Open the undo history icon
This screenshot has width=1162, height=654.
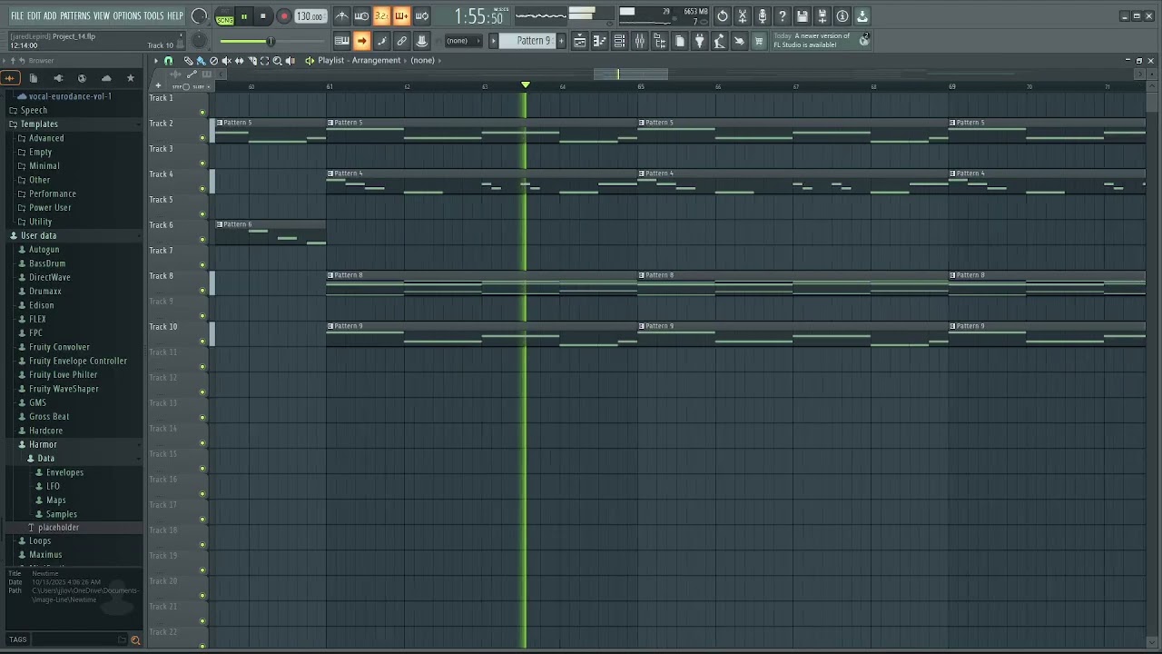[723, 16]
